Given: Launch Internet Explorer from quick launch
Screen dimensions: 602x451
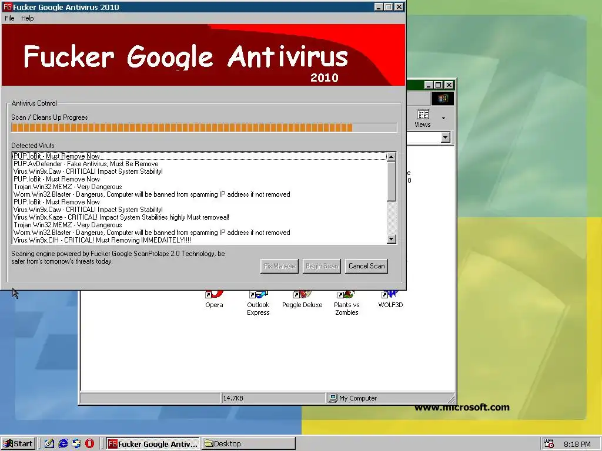Looking at the screenshot, I should pyautogui.click(x=63, y=444).
